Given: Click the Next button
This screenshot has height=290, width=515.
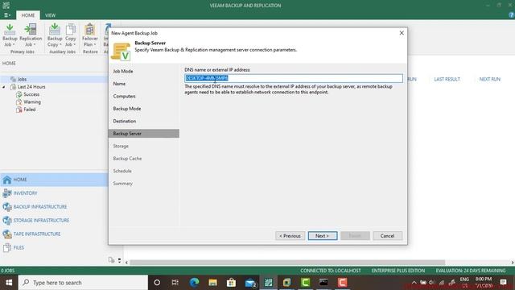Looking at the screenshot, I should [322, 236].
